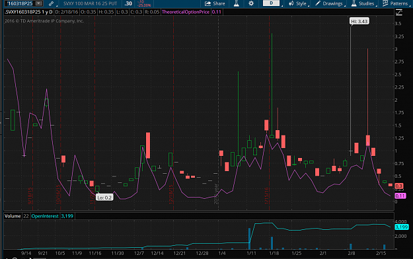Click the chain link icon
The width and height of the screenshot is (413, 259).
[x=52, y=3]
